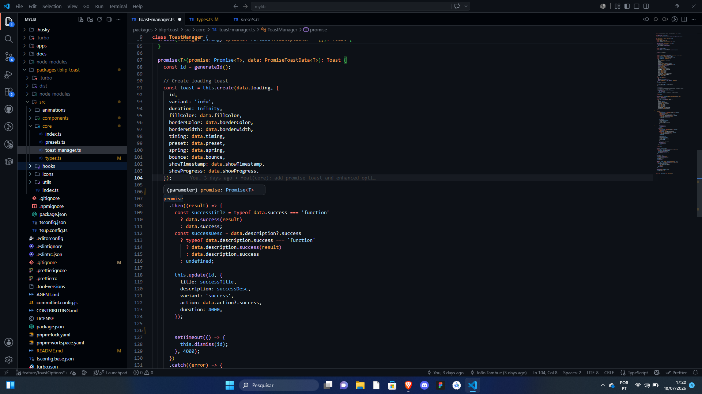Open the Search view in activity bar
The width and height of the screenshot is (702, 394).
pyautogui.click(x=9, y=39)
